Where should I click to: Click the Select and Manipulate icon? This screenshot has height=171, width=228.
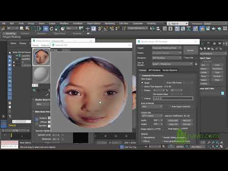88,28
